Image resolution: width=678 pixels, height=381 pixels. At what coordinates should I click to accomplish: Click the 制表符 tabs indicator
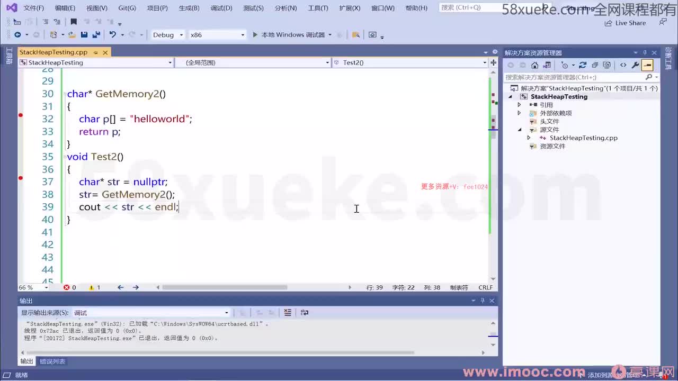pos(459,287)
